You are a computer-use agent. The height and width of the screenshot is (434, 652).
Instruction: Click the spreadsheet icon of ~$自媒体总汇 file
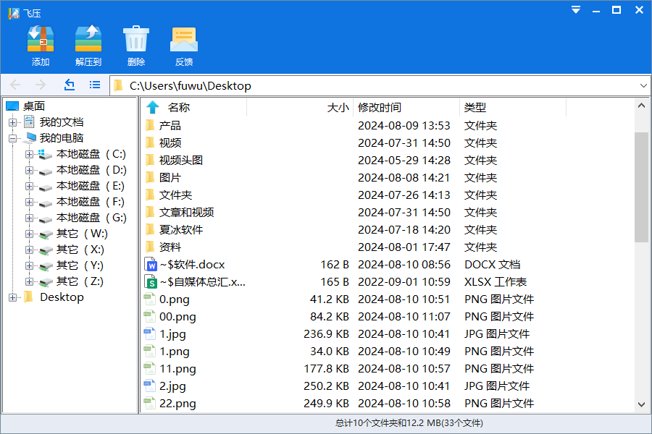(151, 281)
